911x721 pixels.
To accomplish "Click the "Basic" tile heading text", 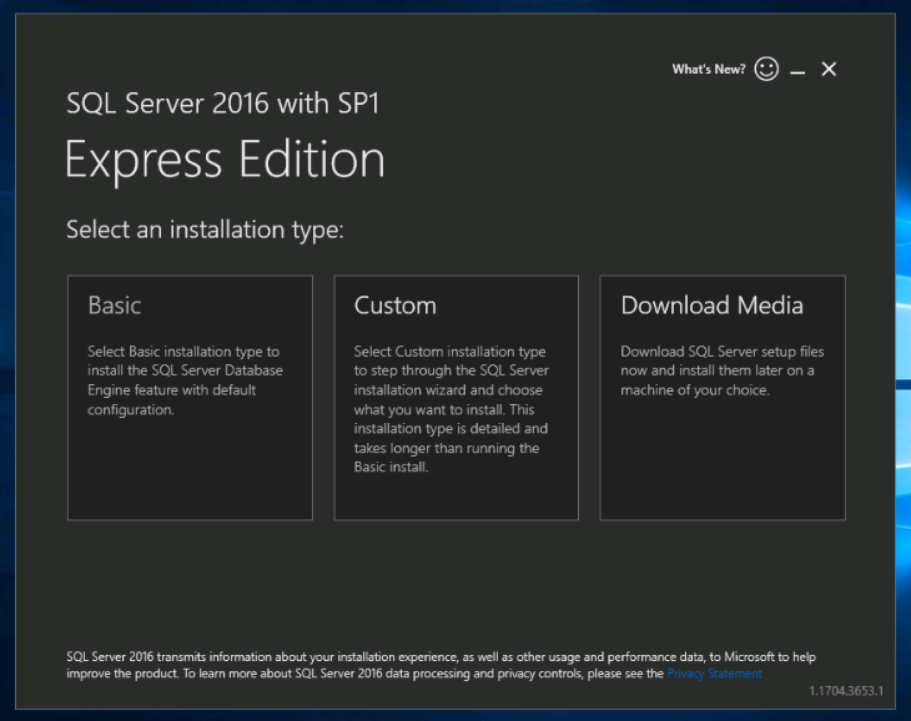I will tap(115, 306).
